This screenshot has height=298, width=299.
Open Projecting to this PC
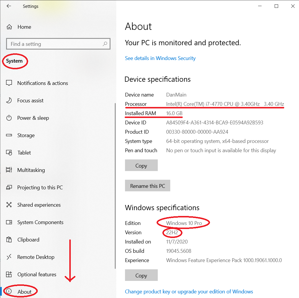click(x=40, y=188)
